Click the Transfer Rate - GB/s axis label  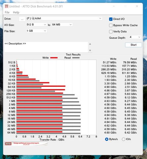coord(52,140)
